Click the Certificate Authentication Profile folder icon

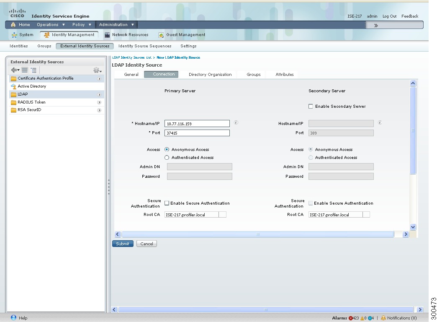click(x=13, y=78)
